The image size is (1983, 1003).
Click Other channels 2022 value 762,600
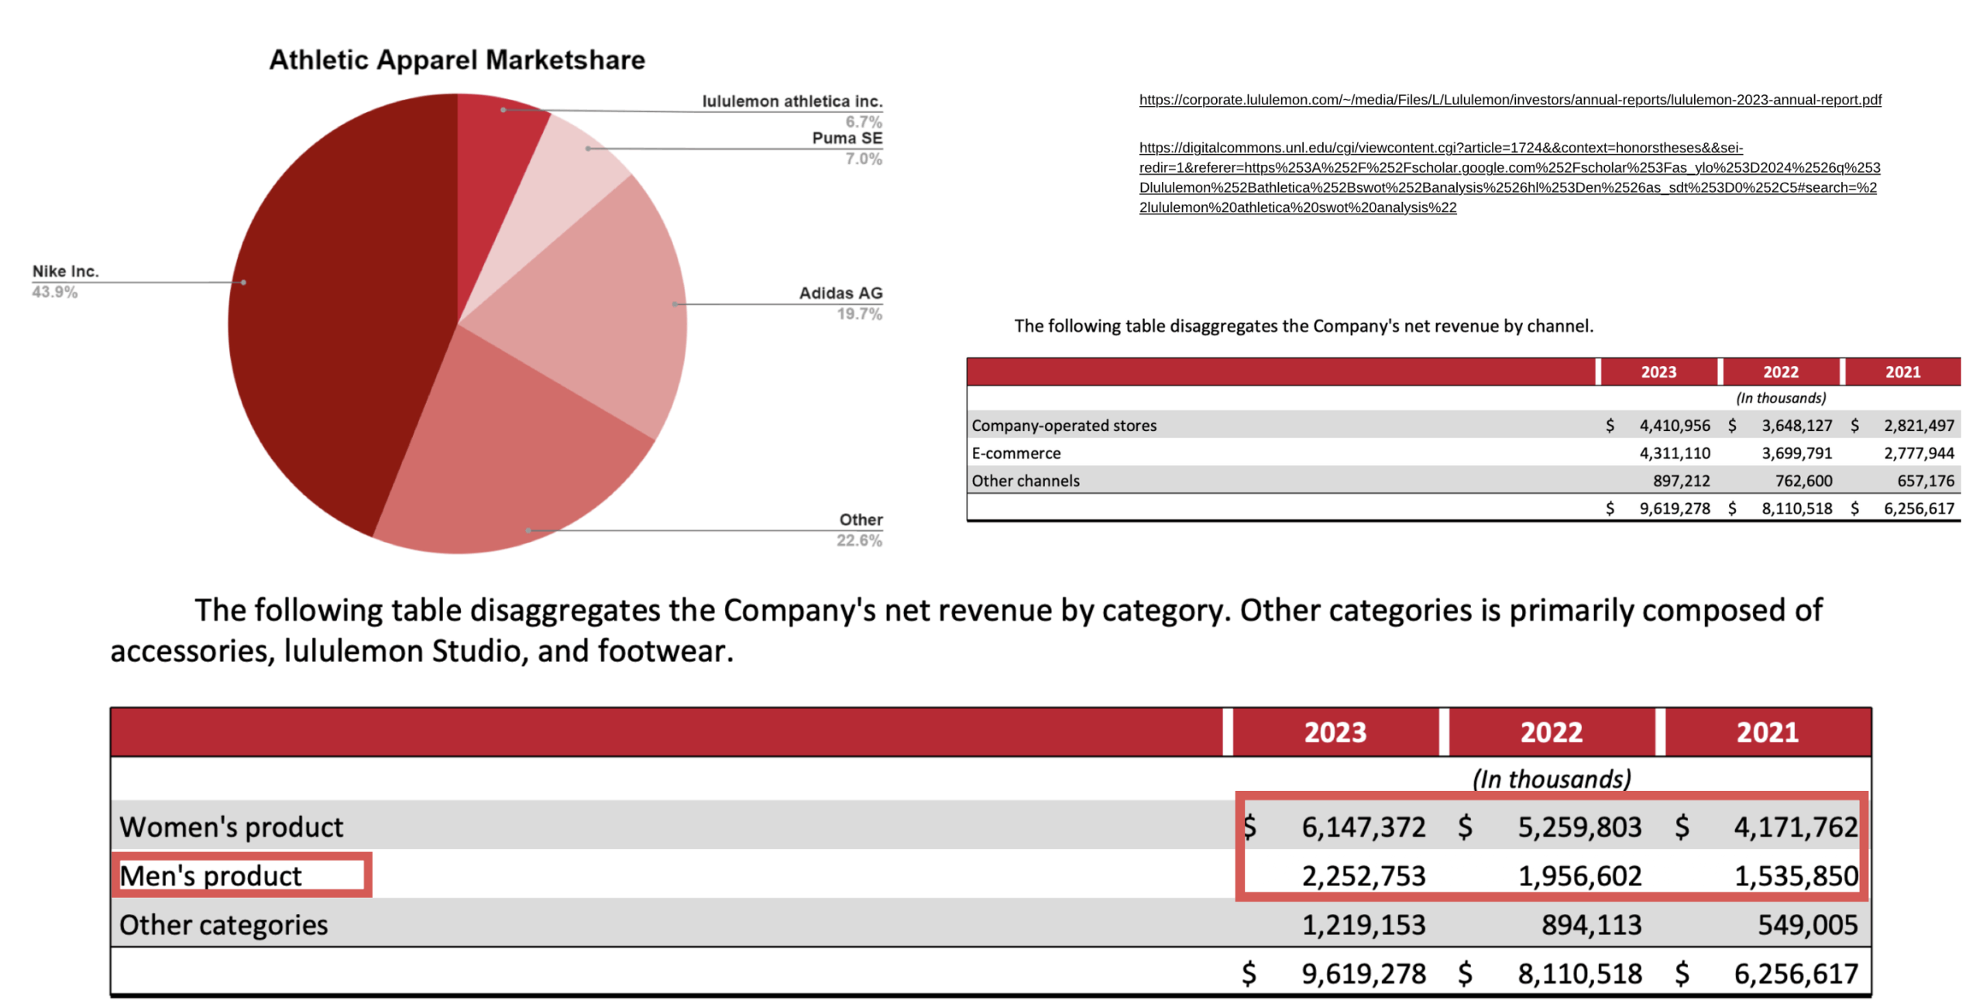pos(1803,481)
